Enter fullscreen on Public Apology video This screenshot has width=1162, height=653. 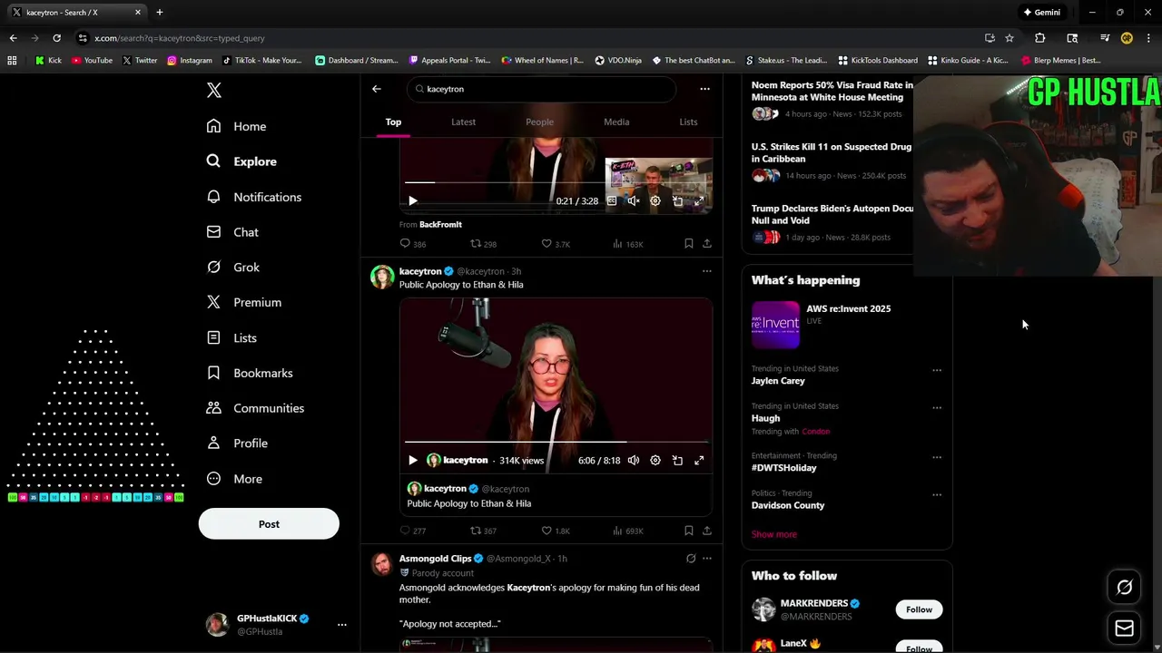699,461
